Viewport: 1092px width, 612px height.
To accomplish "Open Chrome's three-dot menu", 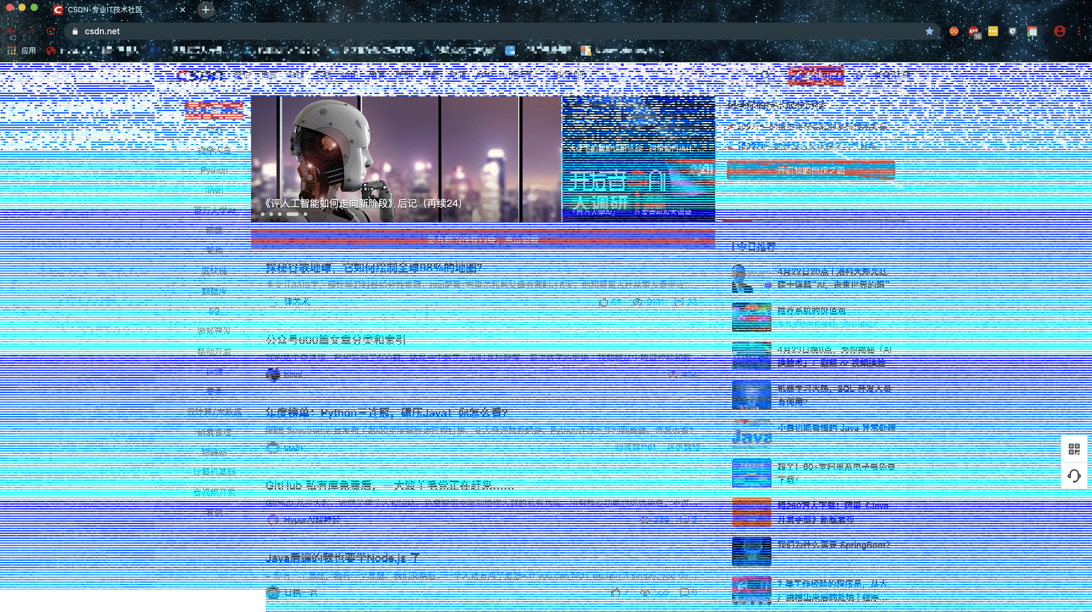I will click(x=1079, y=31).
